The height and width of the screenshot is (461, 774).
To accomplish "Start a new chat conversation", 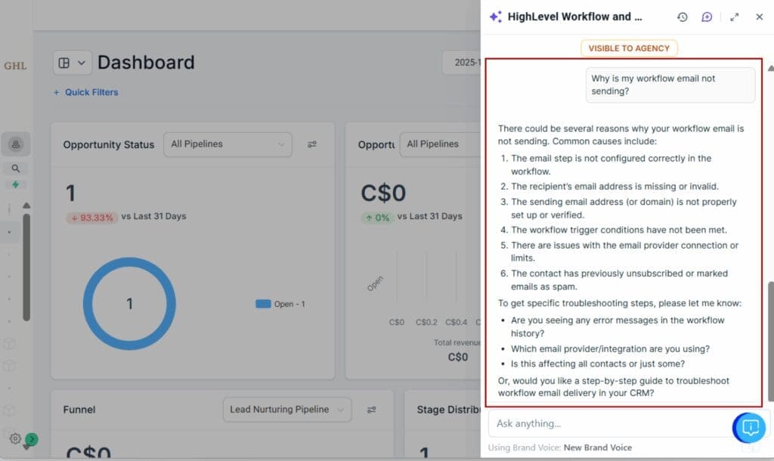I will pos(707,17).
